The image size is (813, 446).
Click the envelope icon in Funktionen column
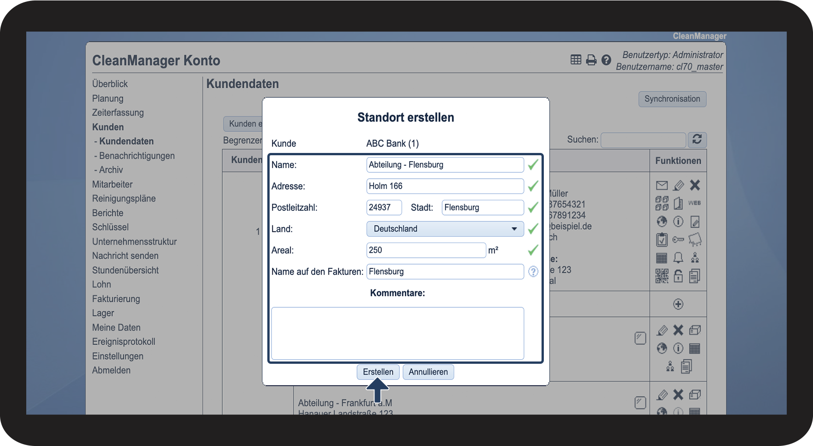[x=662, y=186]
